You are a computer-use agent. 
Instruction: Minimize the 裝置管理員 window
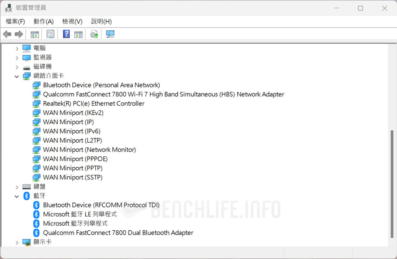pyautogui.click(x=337, y=8)
